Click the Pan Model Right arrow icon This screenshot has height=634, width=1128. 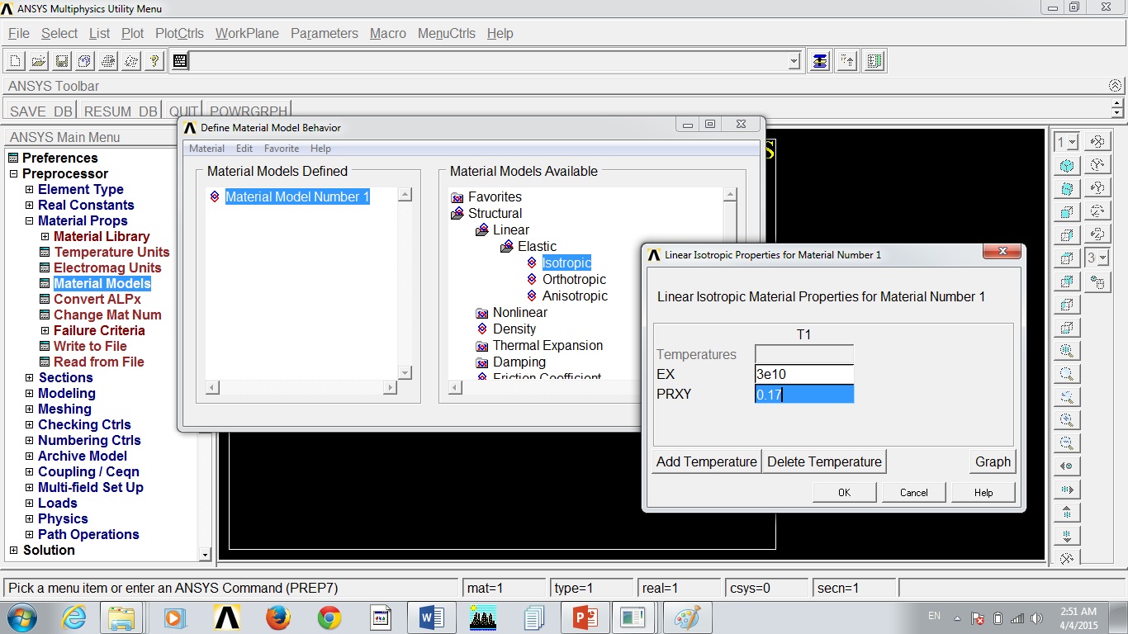[x=1067, y=490]
